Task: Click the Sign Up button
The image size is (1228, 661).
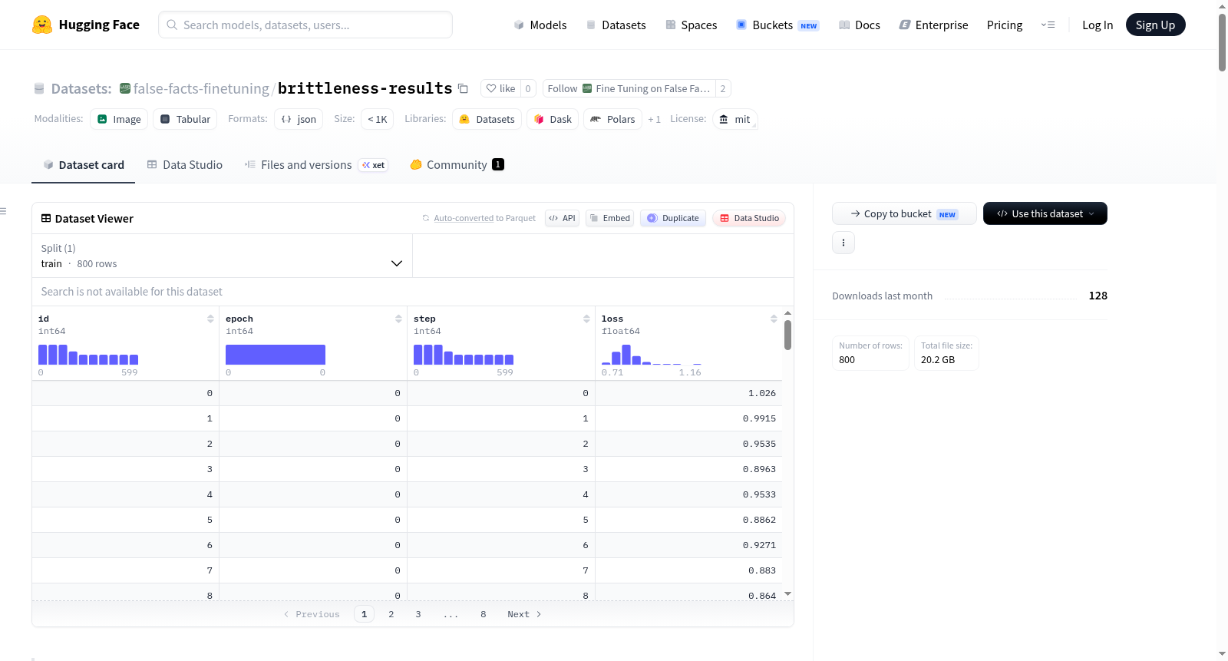Action: 1155,25
